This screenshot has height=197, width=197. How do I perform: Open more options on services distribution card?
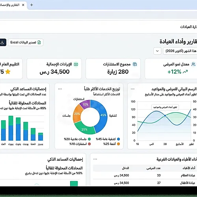click(x=60, y=89)
